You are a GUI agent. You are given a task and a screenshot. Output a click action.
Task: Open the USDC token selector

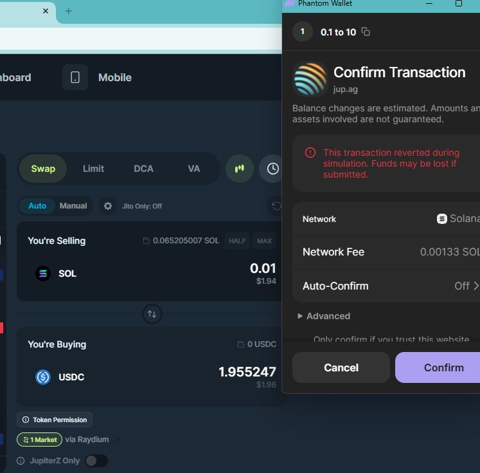(60, 376)
